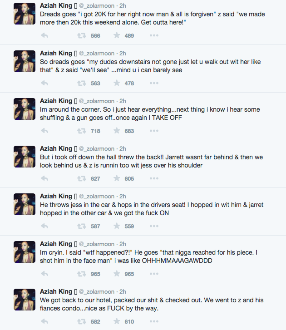This screenshot has height=330, width=286.
Task: Expand more options on the 'Im cryin' tweet
Action: point(154,274)
